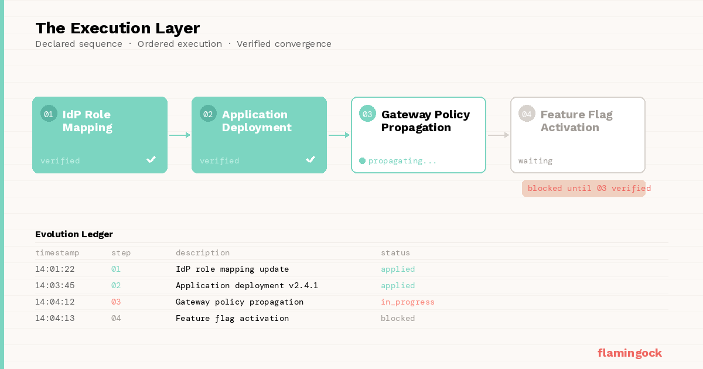Click ledger step 01 cell

[116, 269]
